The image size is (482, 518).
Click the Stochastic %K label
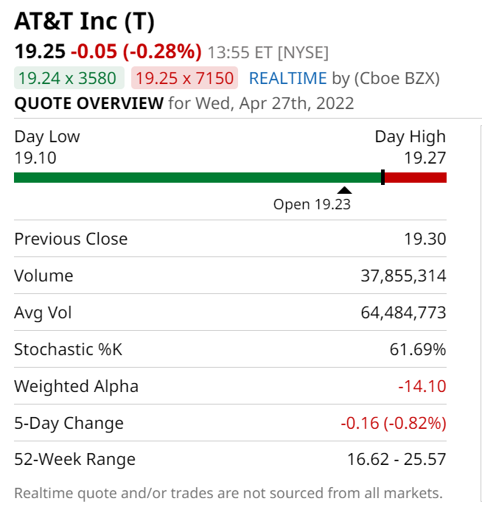pyautogui.click(x=68, y=349)
